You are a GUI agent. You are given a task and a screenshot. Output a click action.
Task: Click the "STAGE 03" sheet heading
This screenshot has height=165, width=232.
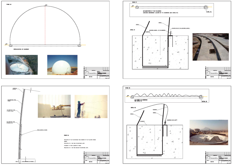click(9, 4)
